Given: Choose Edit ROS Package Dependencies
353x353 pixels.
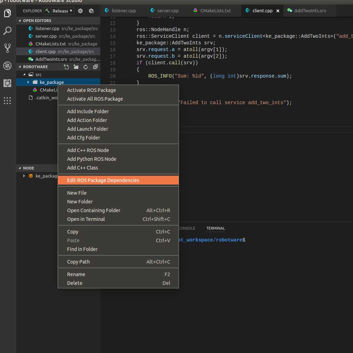Looking at the screenshot, I should 118,180.
